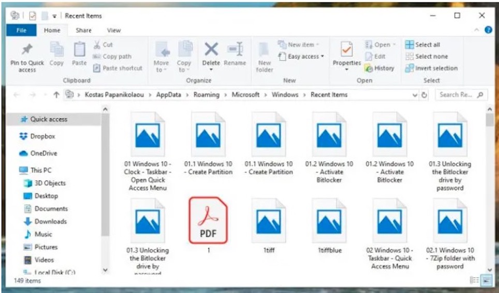Click Roaming in the address path
This screenshot has width=499, height=293.
(206, 95)
